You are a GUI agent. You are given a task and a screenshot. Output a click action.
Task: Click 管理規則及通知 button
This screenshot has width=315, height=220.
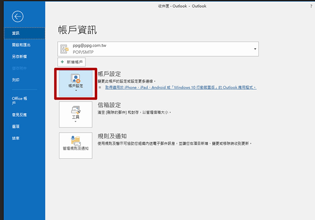(x=76, y=145)
